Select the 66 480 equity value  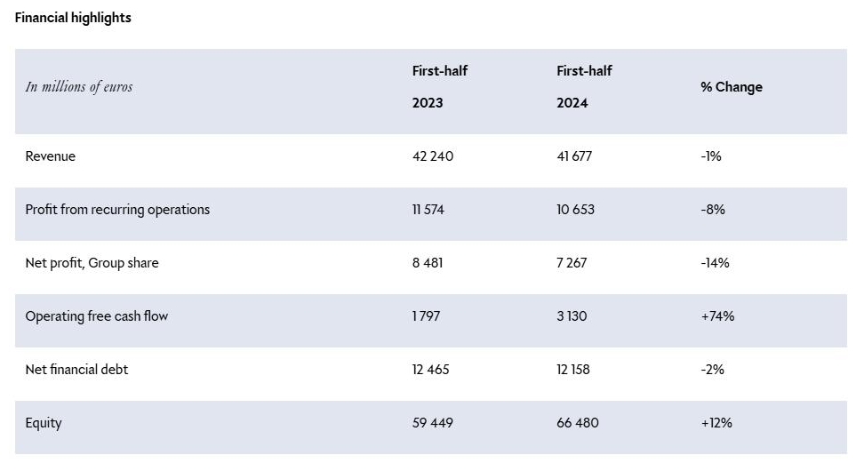click(x=578, y=423)
